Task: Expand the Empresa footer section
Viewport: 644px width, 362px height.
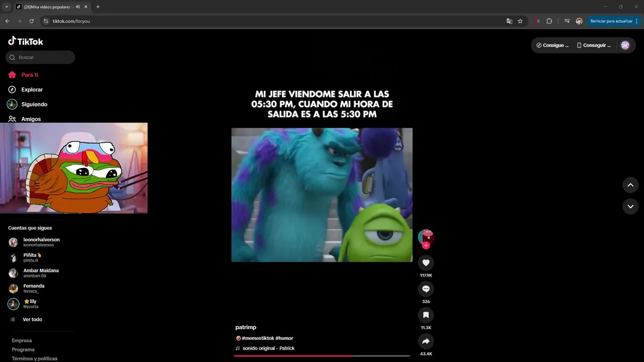Action: point(22,340)
